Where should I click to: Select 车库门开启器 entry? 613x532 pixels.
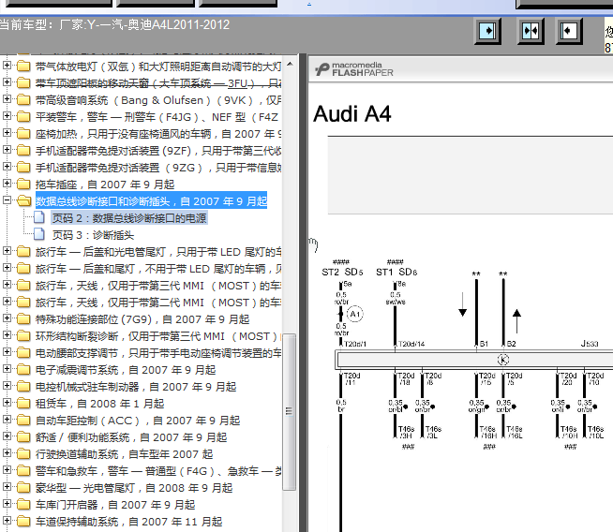[115, 505]
